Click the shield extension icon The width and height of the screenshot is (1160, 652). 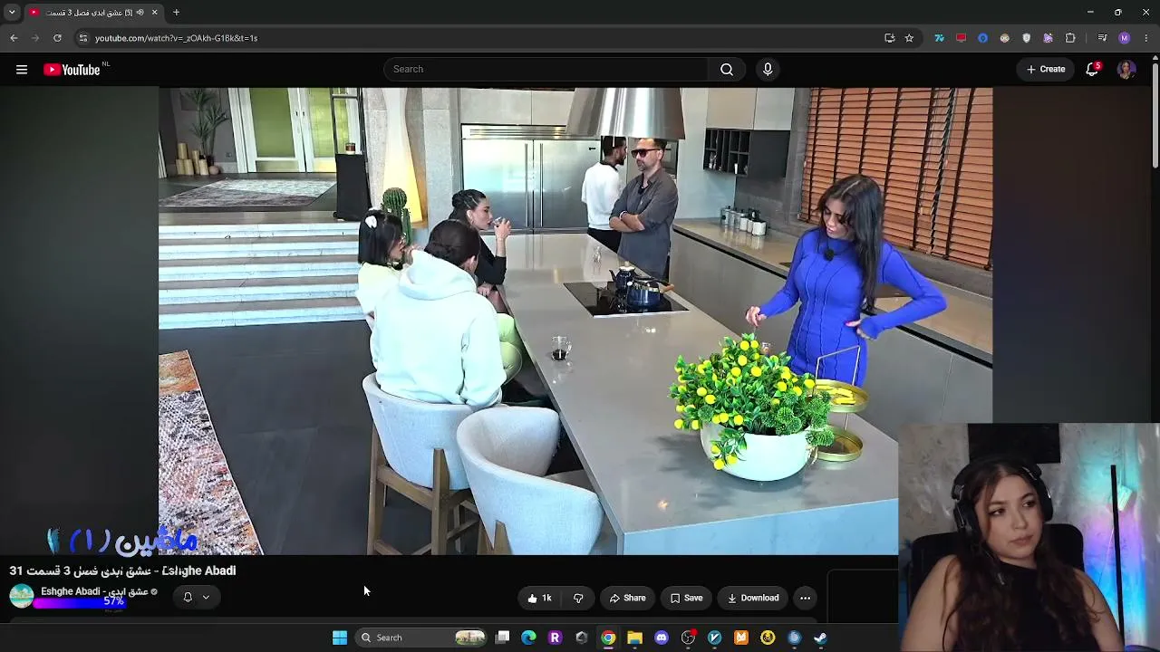[x=1026, y=38]
